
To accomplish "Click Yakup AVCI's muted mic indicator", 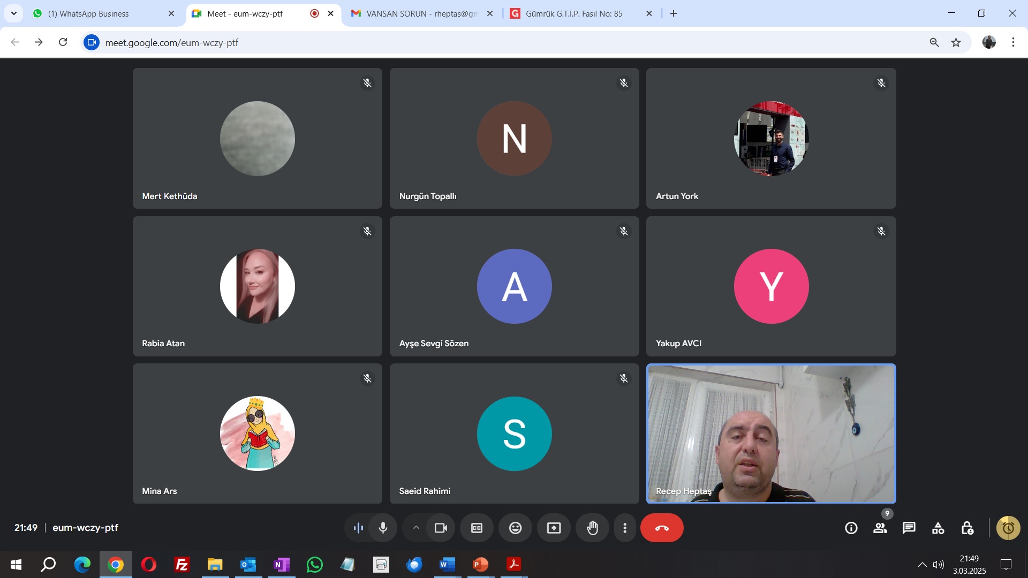I will pos(881,231).
